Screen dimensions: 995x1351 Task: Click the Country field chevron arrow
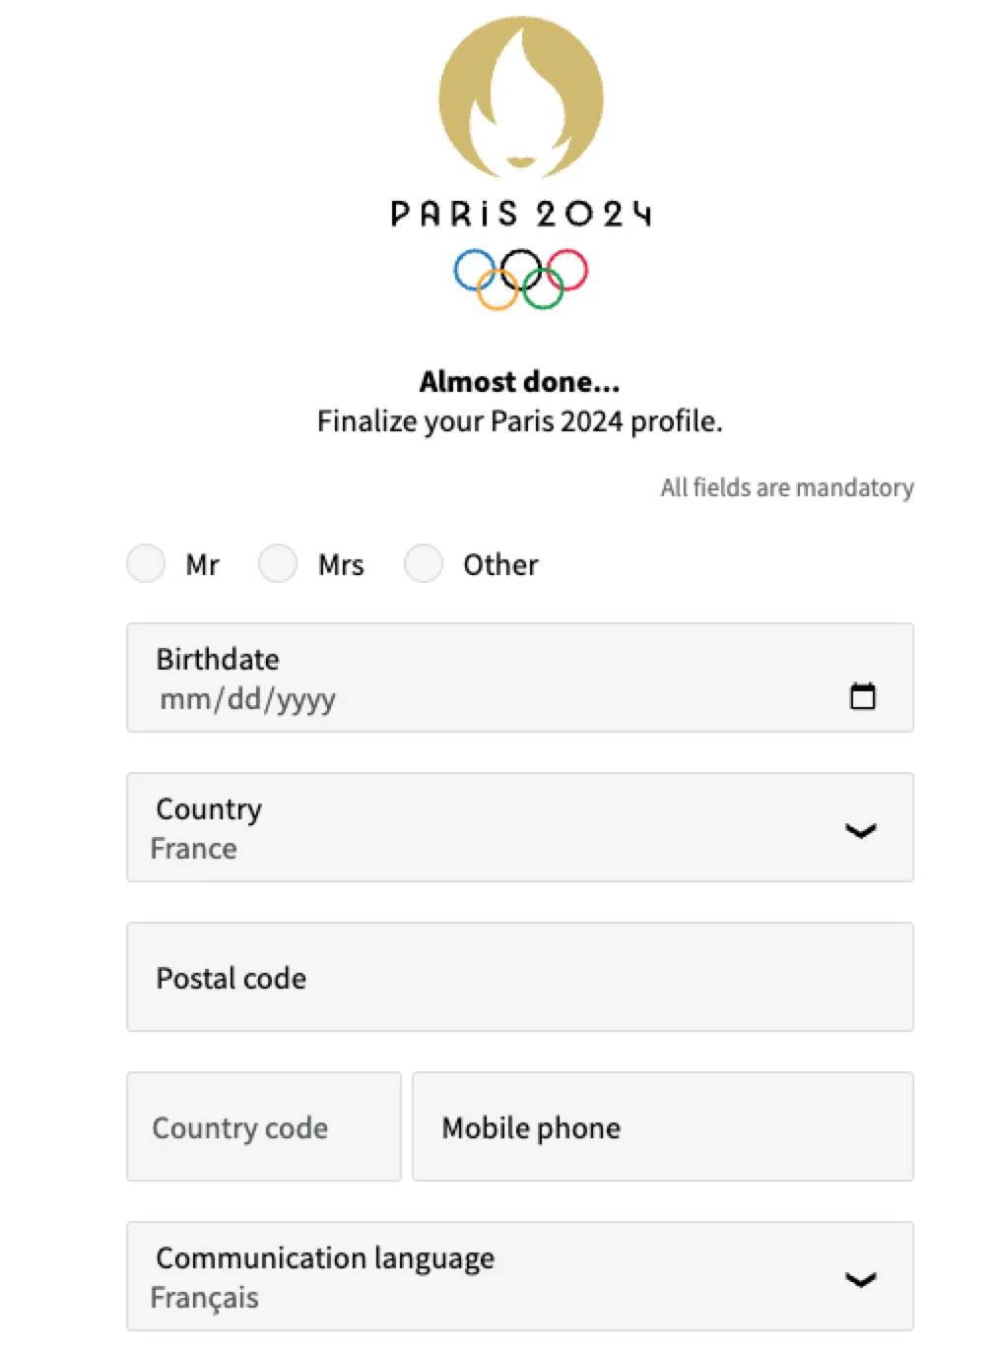860,830
